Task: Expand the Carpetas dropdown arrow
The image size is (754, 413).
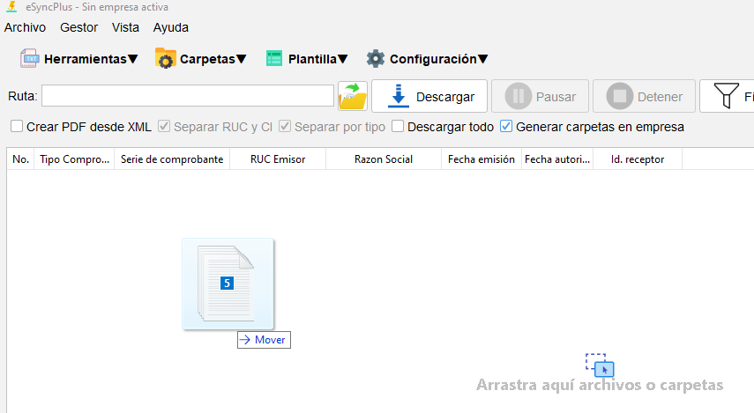Action: click(x=242, y=60)
